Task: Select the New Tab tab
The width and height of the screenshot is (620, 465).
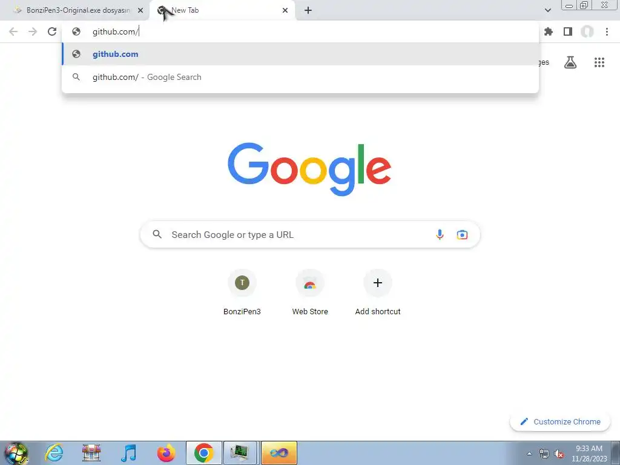Action: point(222,10)
